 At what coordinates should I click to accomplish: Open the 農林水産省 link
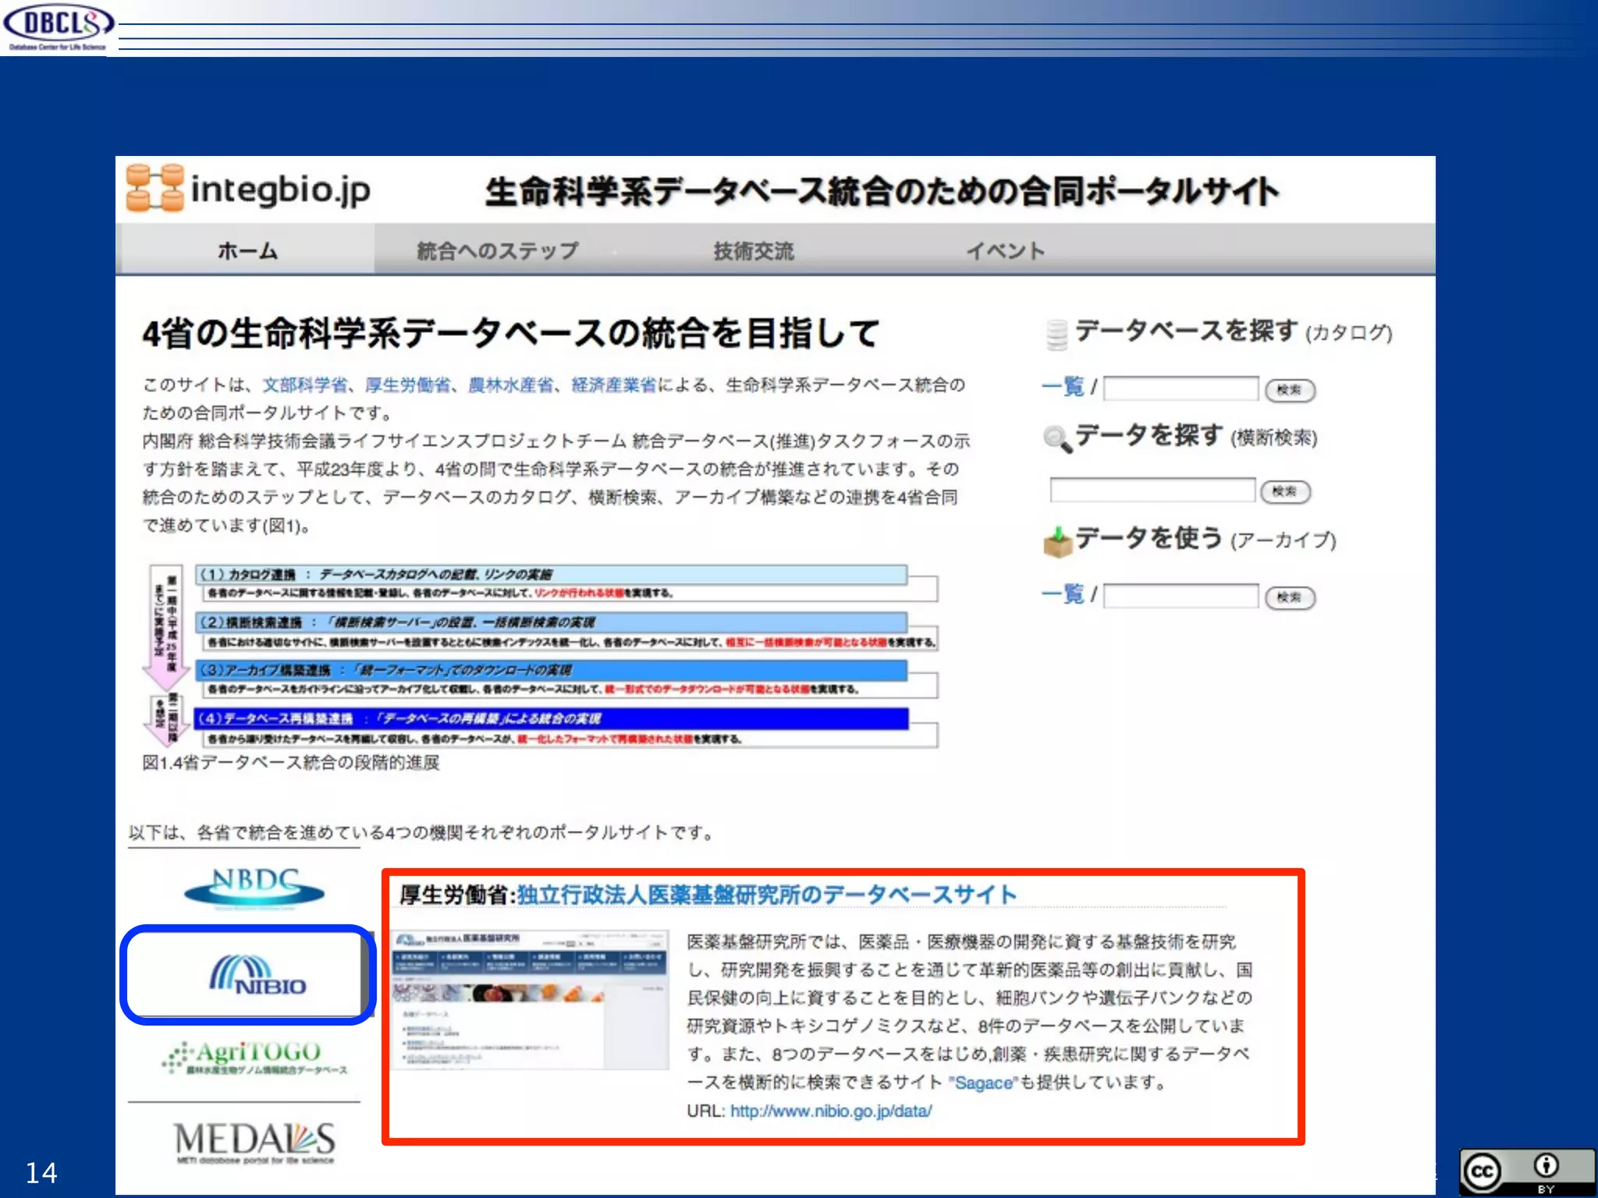(x=511, y=385)
